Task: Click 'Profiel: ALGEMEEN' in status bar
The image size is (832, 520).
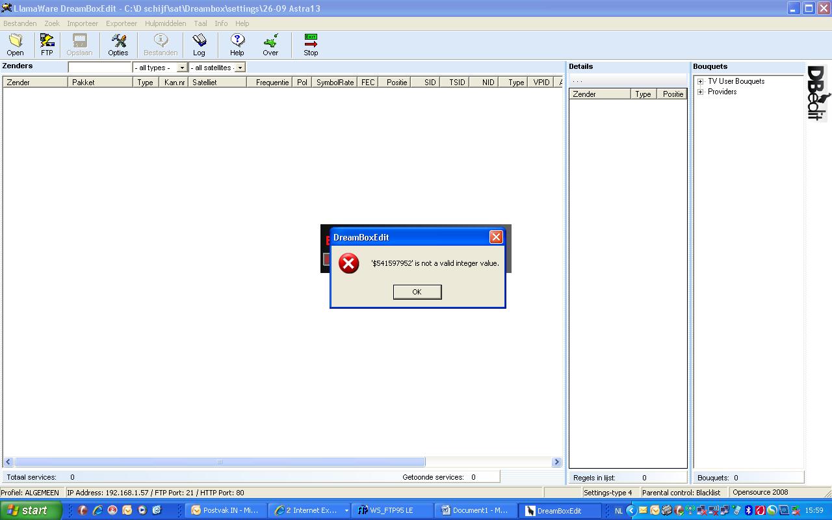Action: 30,493
